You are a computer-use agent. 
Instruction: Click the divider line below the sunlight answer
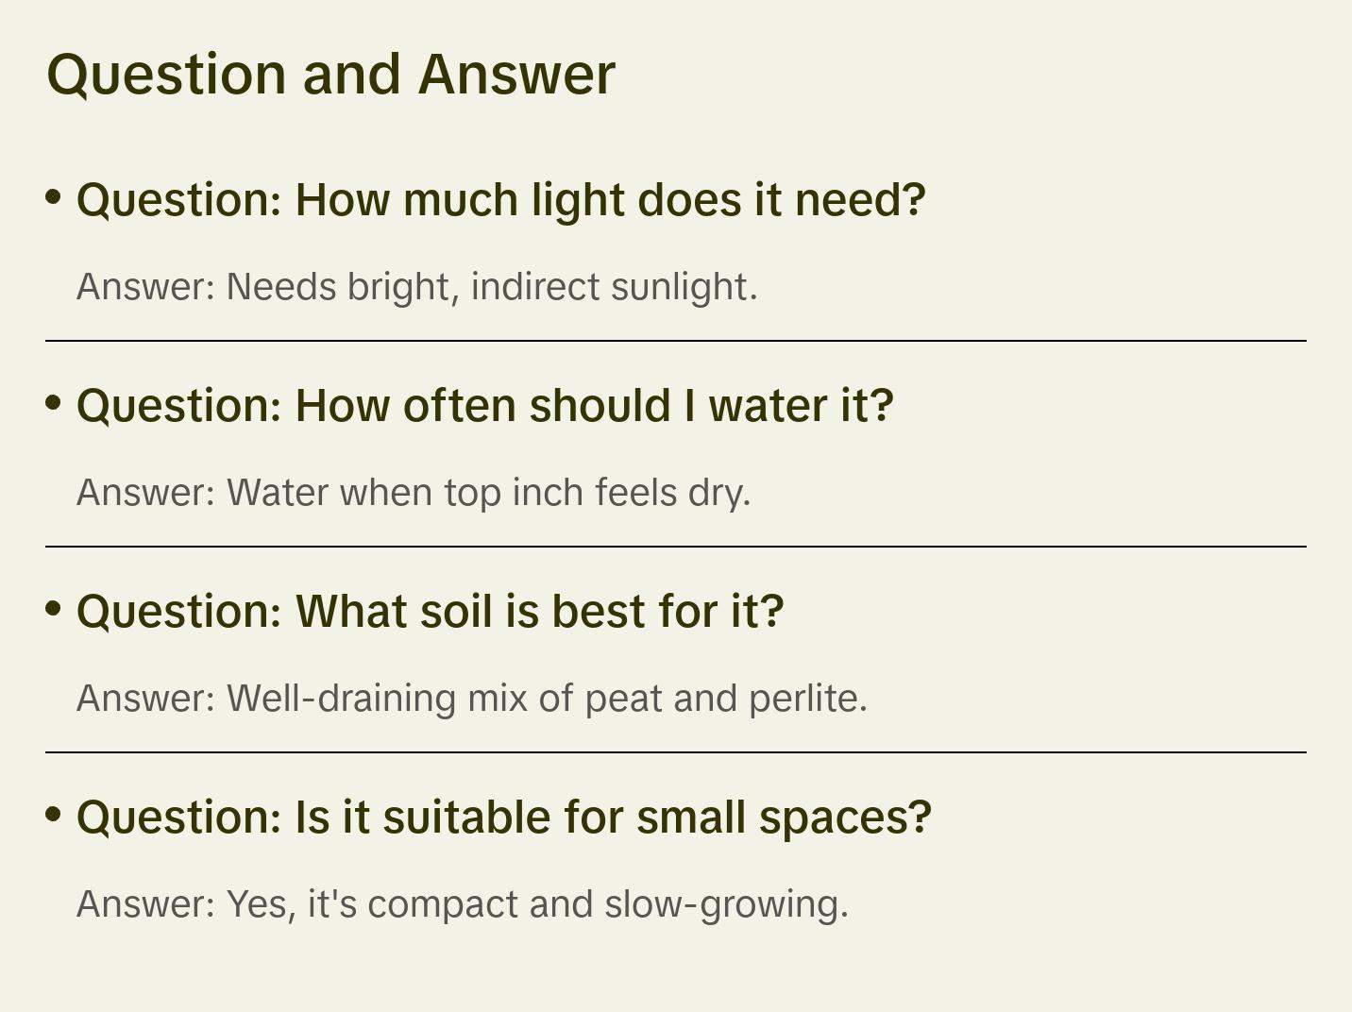click(676, 341)
